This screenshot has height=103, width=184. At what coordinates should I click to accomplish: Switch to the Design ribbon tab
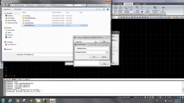(120, 4)
